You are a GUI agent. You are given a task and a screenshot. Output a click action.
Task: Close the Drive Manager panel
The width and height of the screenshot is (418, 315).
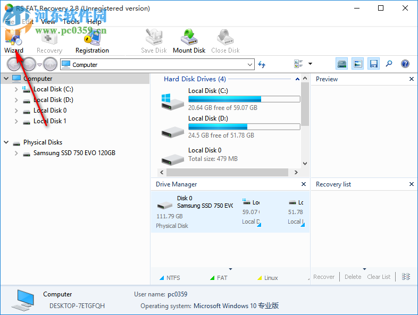(303, 184)
